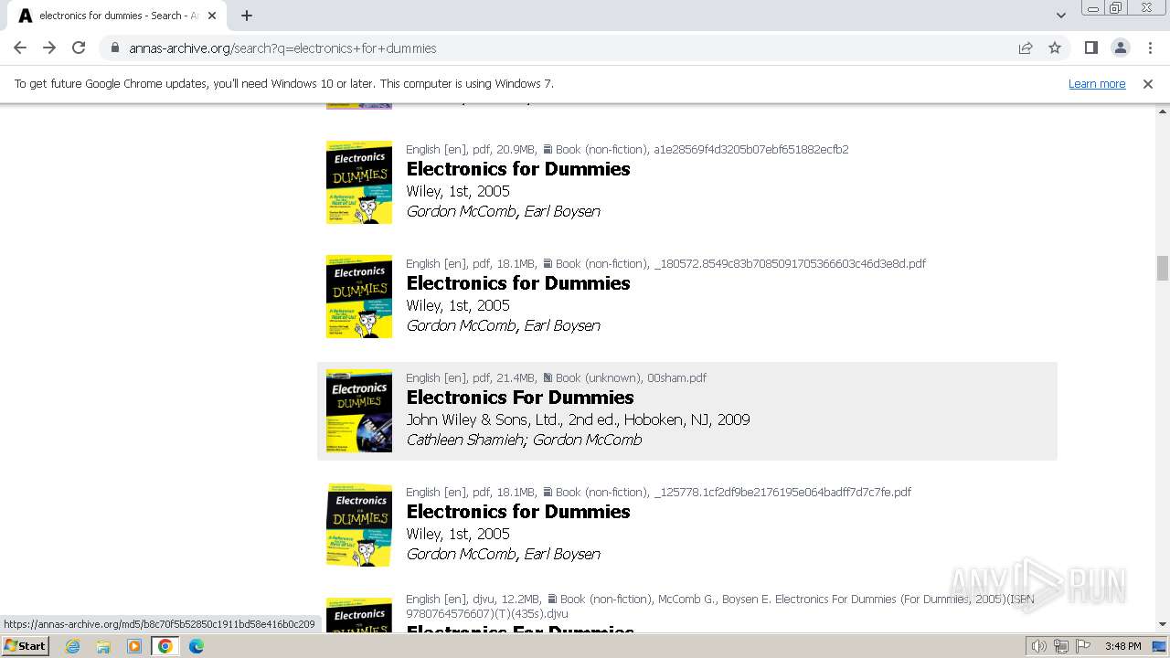Launch Microsoft Edge from the taskbar
This screenshot has height=658, width=1170.
pos(197,646)
